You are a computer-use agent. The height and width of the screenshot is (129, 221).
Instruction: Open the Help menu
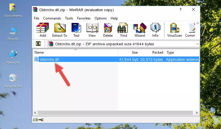pyautogui.click(x=114, y=18)
